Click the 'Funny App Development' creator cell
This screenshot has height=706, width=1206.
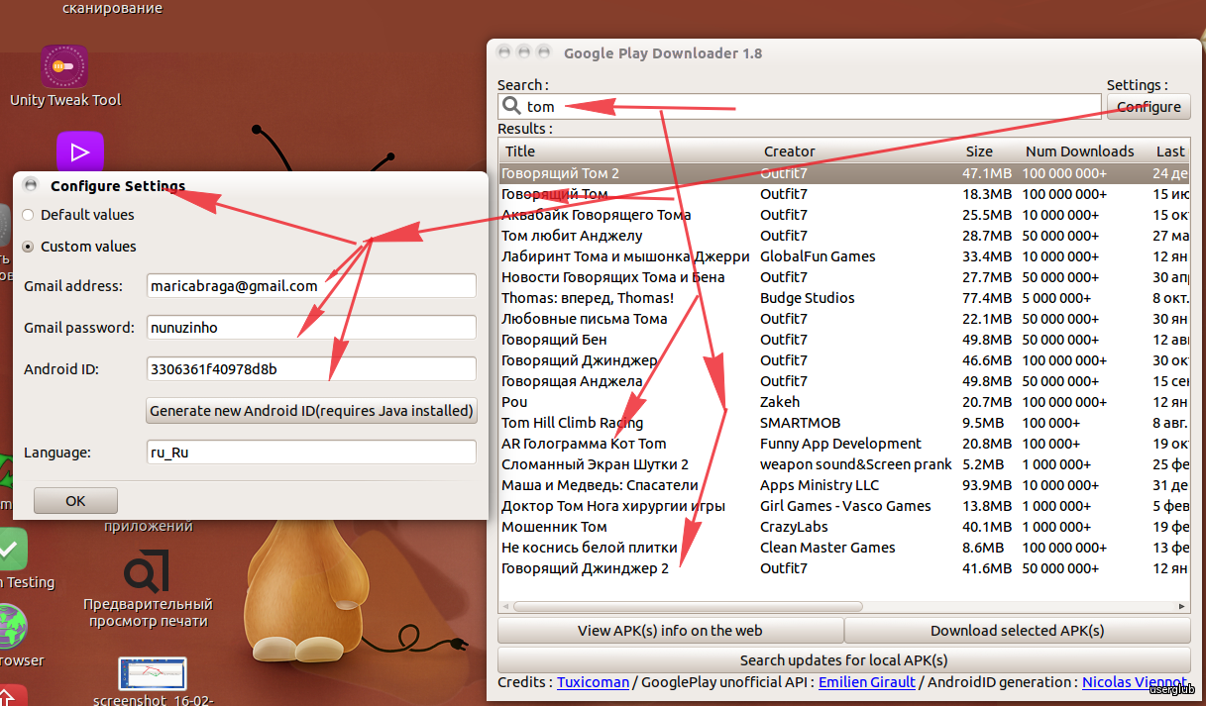pyautogui.click(x=840, y=444)
